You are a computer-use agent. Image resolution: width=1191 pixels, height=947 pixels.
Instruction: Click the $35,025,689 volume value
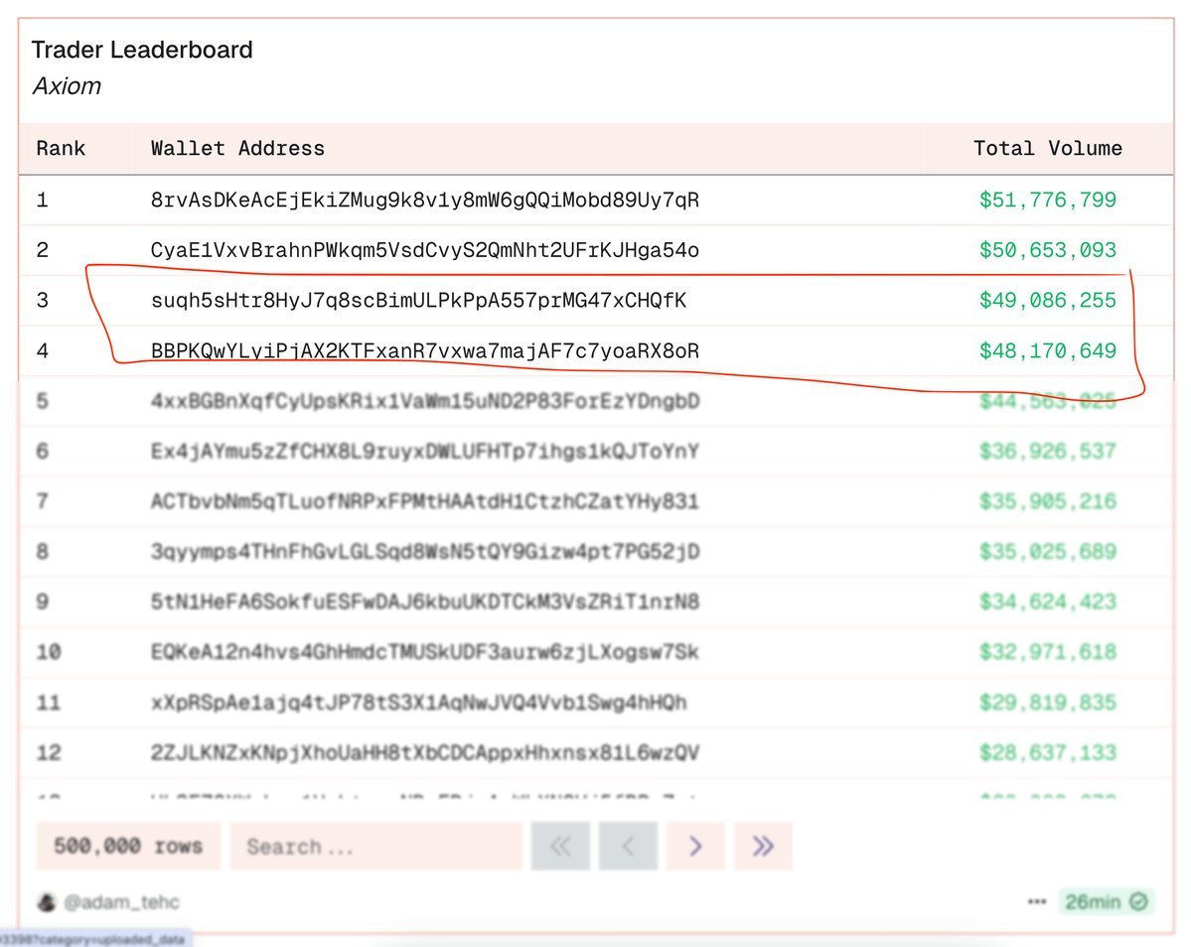coord(1047,552)
